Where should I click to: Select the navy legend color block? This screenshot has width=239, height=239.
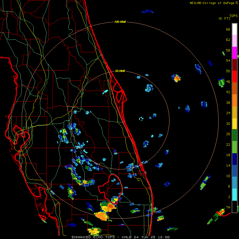click(234, 159)
